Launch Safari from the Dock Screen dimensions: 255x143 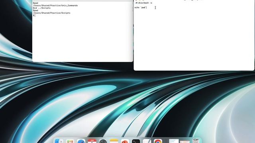81,141
